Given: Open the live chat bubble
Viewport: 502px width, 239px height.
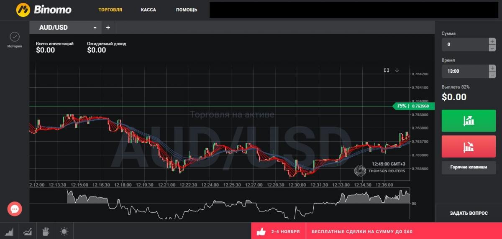Looking at the screenshot, I should pos(15,208).
